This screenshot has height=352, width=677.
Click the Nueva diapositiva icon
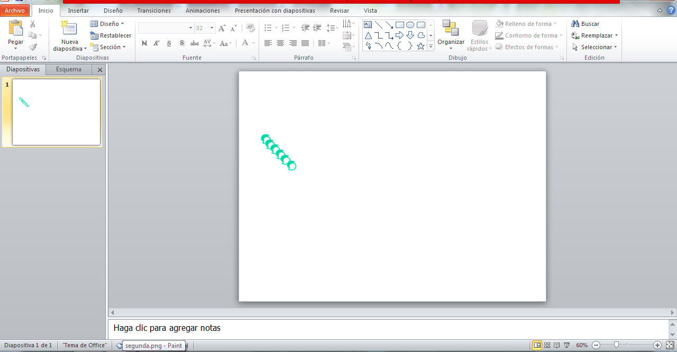coord(69,29)
